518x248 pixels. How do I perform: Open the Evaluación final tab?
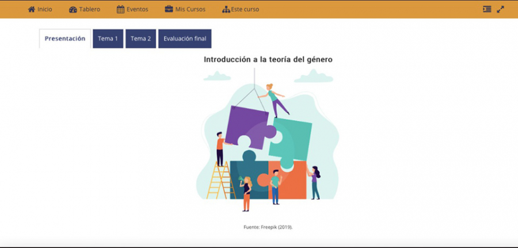(185, 39)
